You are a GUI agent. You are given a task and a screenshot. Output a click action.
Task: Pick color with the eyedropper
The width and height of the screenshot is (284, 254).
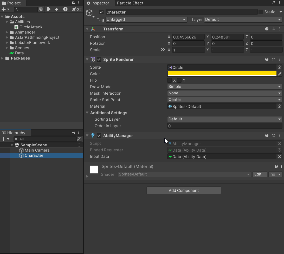point(280,74)
